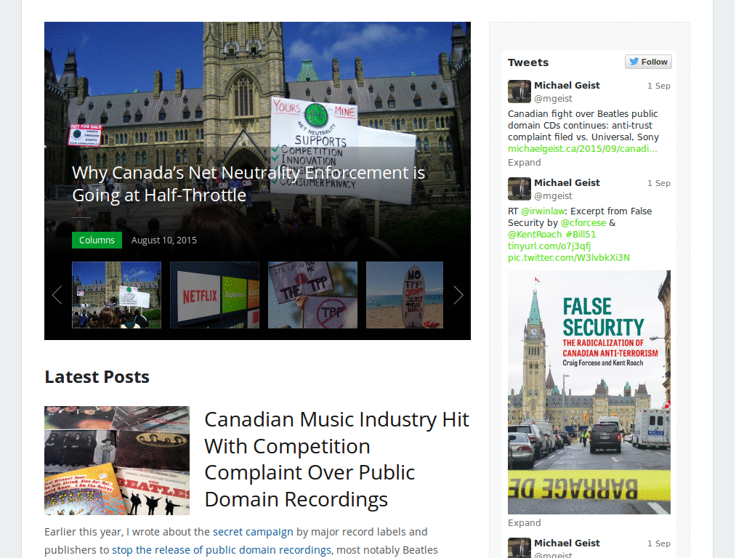Open the Beatles records post image

point(117,461)
